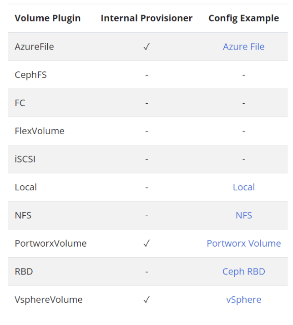
Task: Click the Config Example column header
Action: (x=243, y=18)
